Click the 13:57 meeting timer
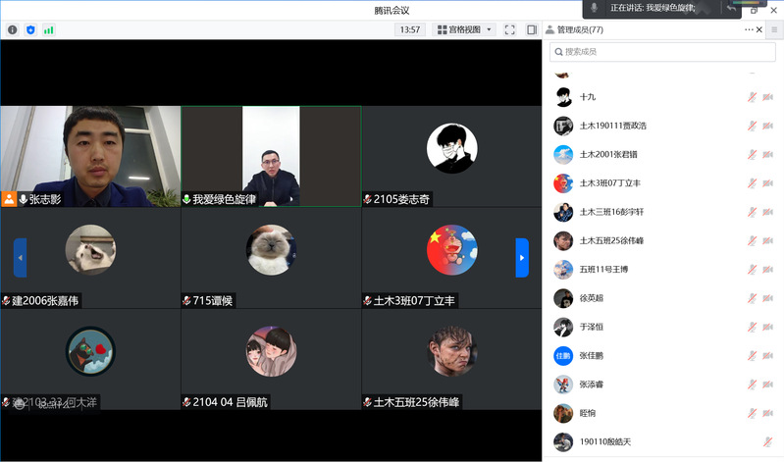 click(409, 30)
